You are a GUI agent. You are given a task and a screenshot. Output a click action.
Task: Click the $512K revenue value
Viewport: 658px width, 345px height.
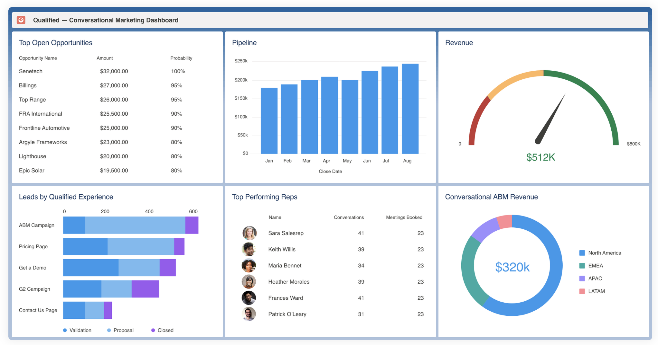(x=541, y=157)
